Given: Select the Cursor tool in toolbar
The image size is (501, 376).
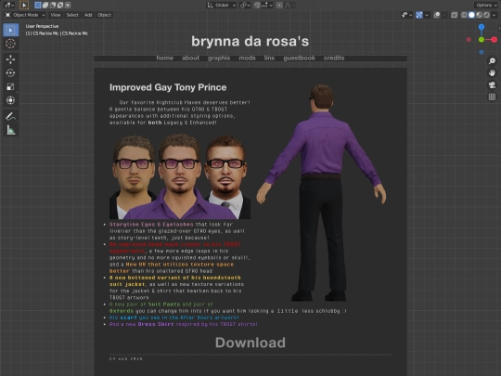Looking at the screenshot, I should (x=10, y=44).
